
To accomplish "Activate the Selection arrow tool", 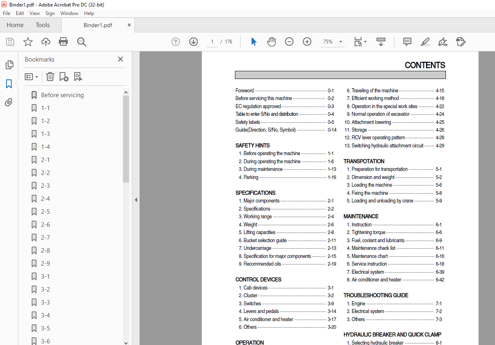I will [254, 42].
